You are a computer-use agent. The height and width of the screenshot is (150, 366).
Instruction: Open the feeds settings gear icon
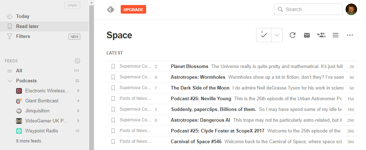[x=77, y=61]
